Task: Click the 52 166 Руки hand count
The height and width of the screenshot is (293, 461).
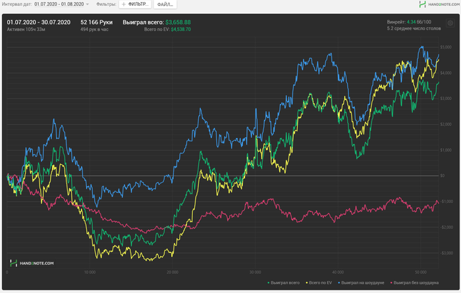Action: click(x=96, y=22)
